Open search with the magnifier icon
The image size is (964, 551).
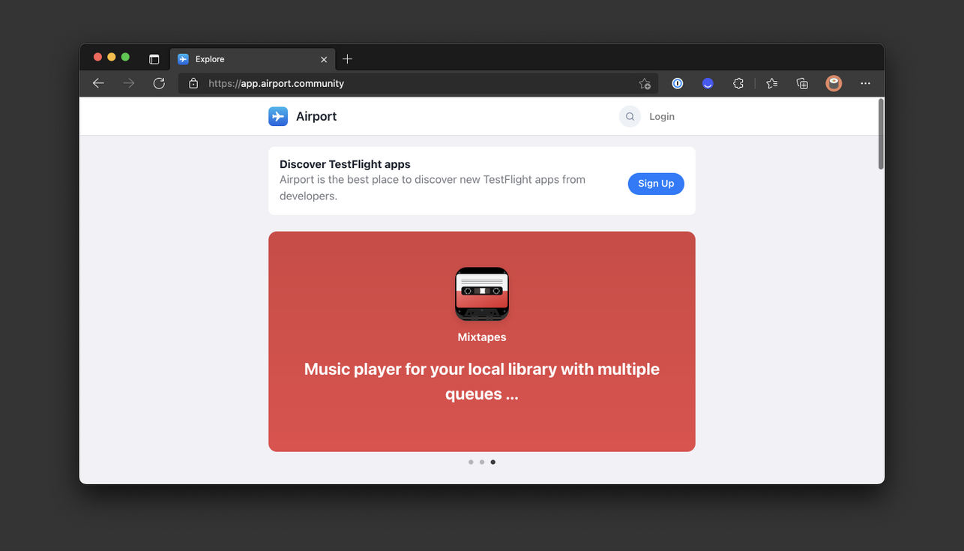pos(630,116)
